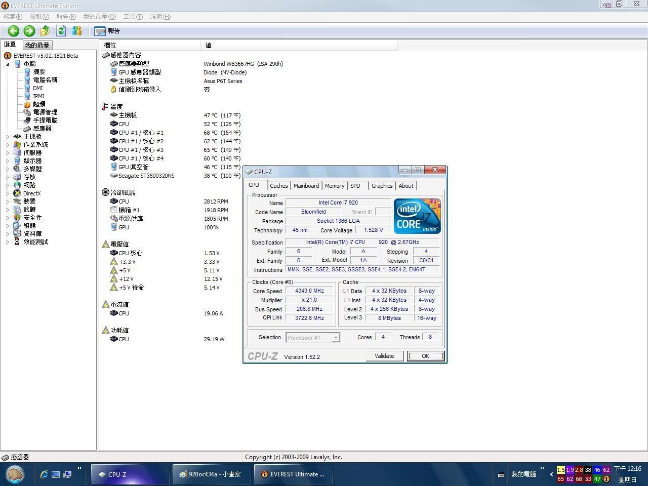The height and width of the screenshot is (486, 648).
Task: Select the 偵測到機箱侵入 row
Action: coord(160,90)
